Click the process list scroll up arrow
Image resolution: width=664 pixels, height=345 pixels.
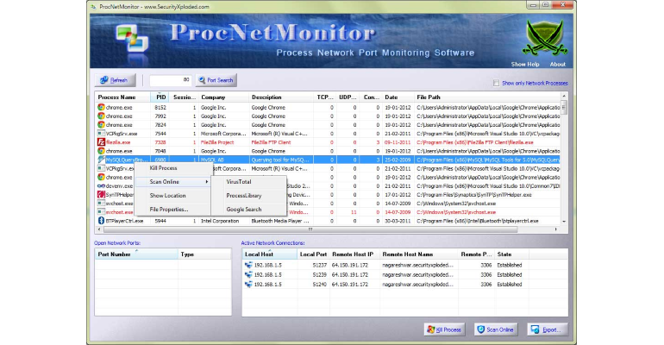[x=564, y=96]
